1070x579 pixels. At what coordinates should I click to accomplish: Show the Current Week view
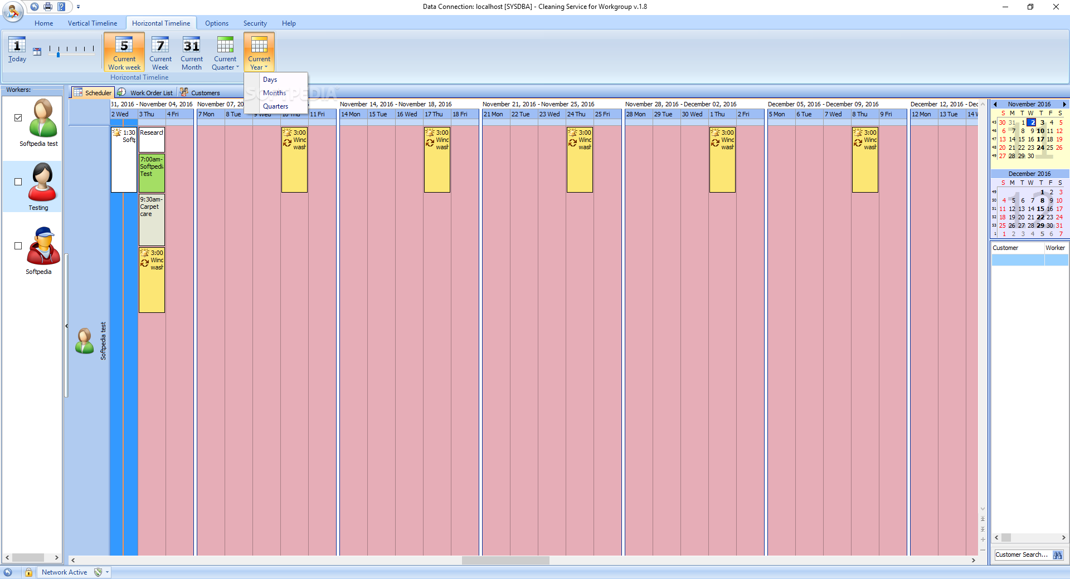click(x=160, y=52)
